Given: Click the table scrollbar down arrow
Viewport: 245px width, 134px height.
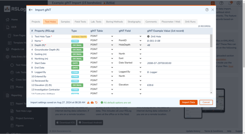Looking at the screenshot, I should point(211,93).
